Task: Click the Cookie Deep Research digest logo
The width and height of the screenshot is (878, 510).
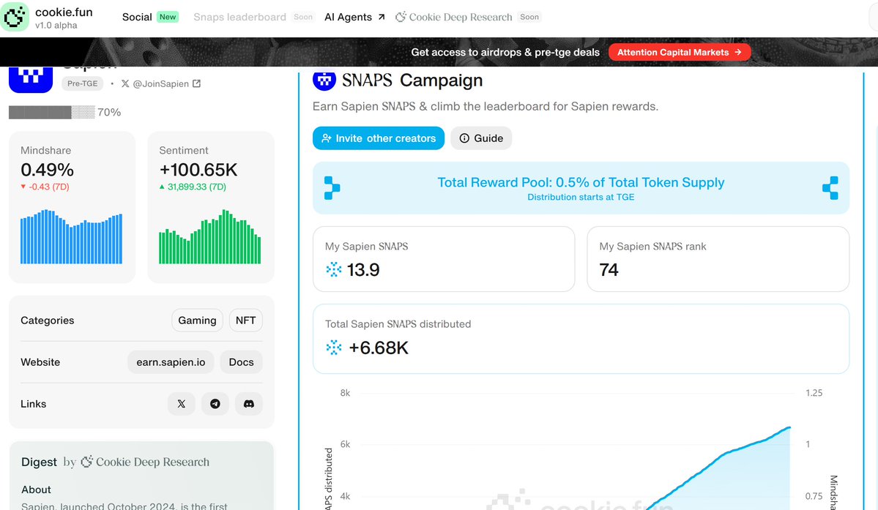Action: coord(145,462)
